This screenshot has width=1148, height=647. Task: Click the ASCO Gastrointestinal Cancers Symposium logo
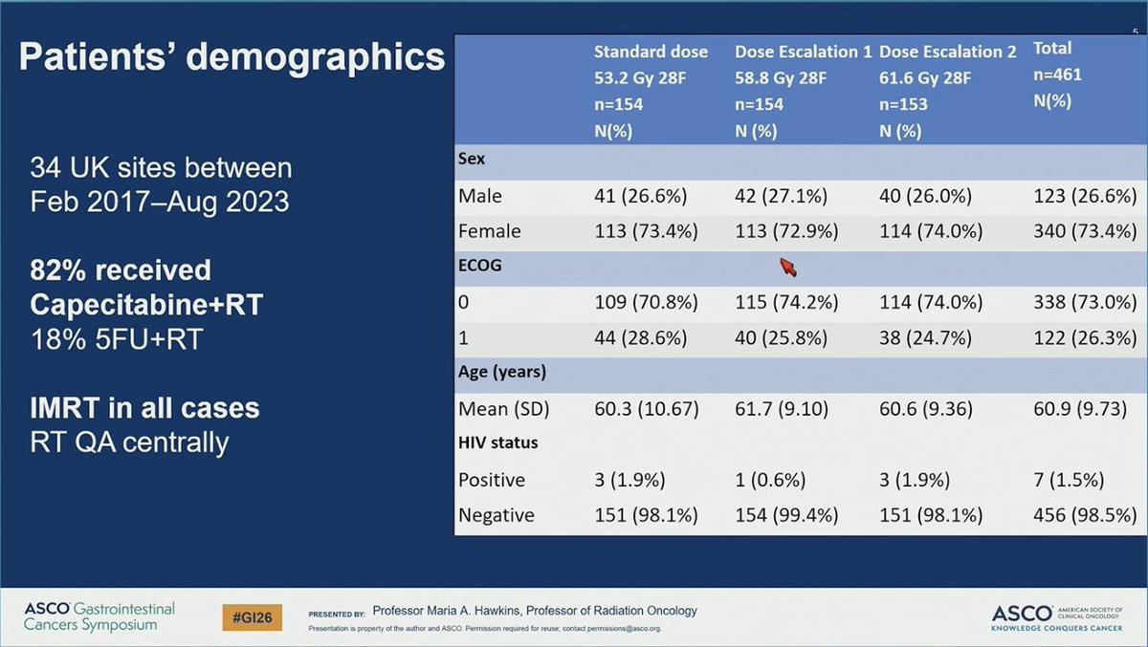click(x=99, y=616)
